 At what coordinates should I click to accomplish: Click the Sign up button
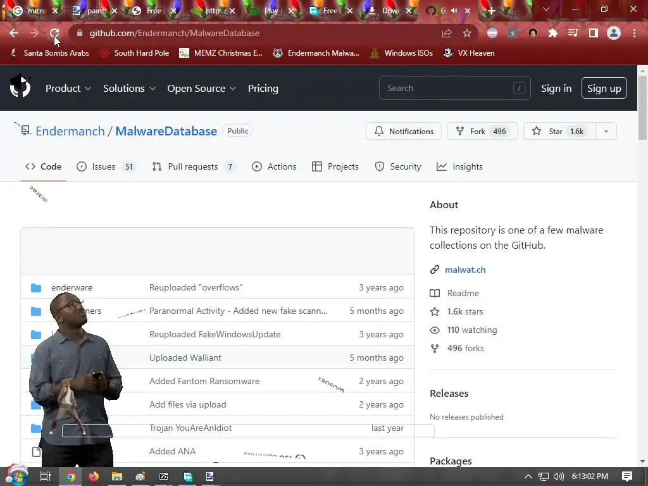pyautogui.click(x=604, y=88)
